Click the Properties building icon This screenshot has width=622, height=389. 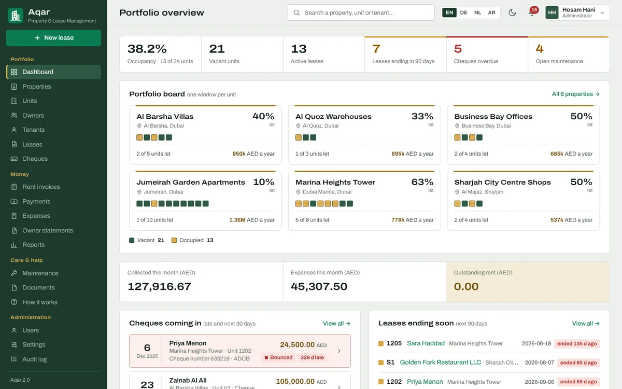coord(14,87)
